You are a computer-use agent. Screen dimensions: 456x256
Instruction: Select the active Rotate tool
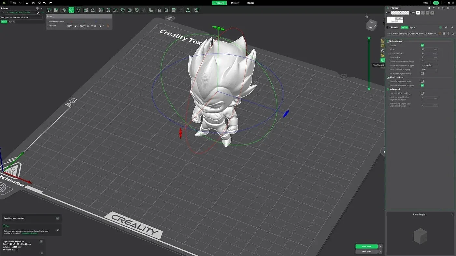point(71,10)
